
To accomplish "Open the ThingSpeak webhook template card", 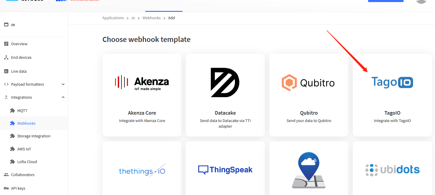I will (x=225, y=168).
